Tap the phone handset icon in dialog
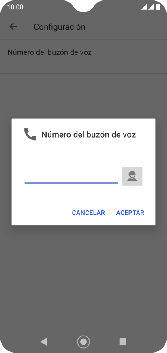167x353 pixels. point(30,134)
